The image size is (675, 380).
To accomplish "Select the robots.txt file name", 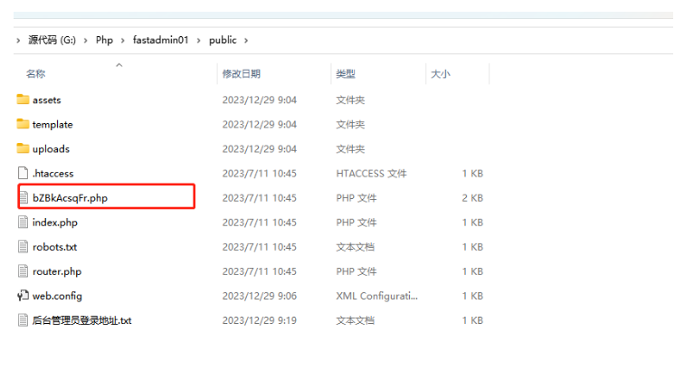I will pos(54,247).
